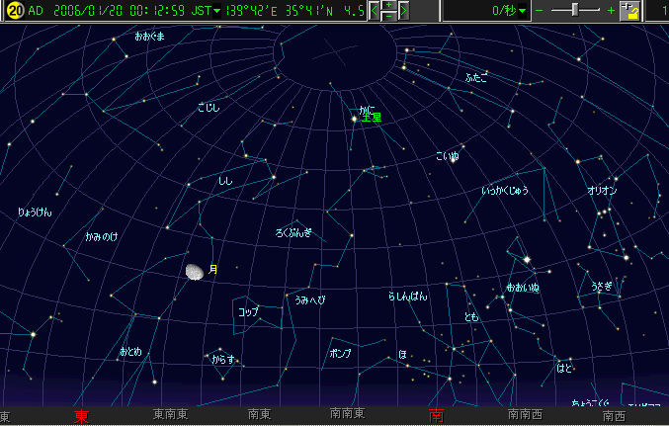Click the 南南東 compass label
Viewport: 669px width, 426px height.
click(x=348, y=415)
